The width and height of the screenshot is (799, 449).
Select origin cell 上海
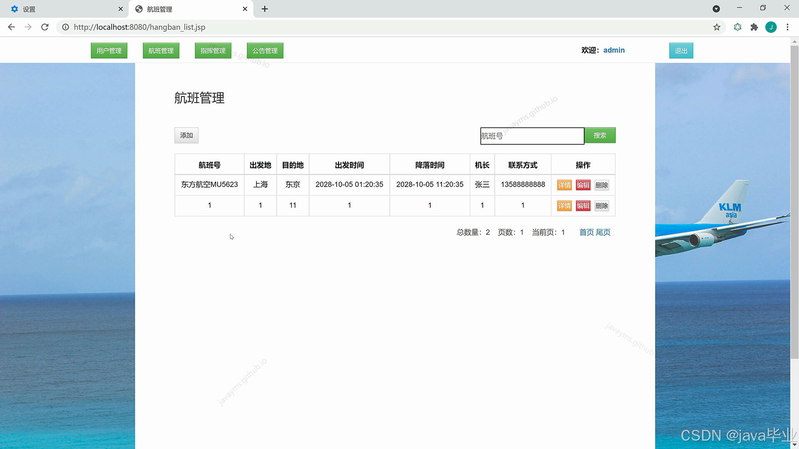pos(261,185)
